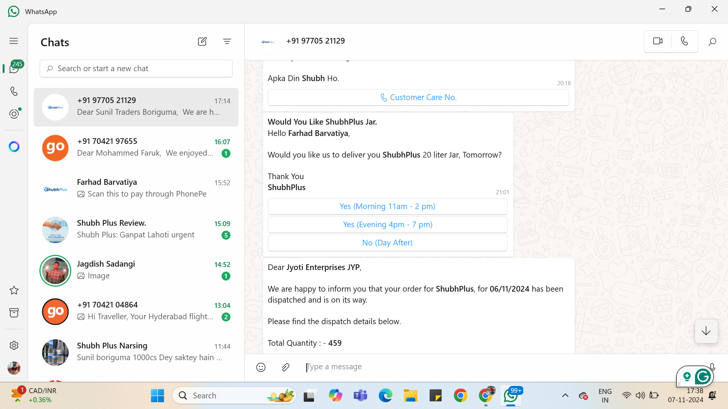The image size is (728, 409).
Task: Open CAD/INR widget on taskbar
Action: (34, 395)
